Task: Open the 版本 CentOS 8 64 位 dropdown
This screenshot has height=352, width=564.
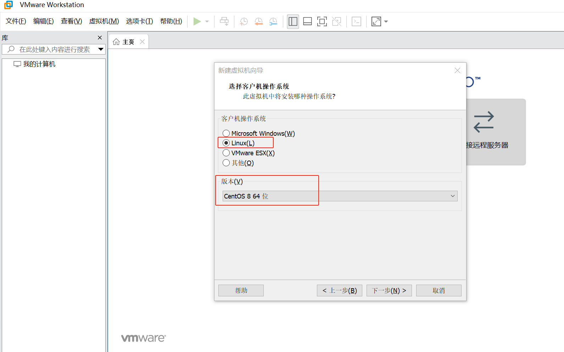Action: pos(340,196)
